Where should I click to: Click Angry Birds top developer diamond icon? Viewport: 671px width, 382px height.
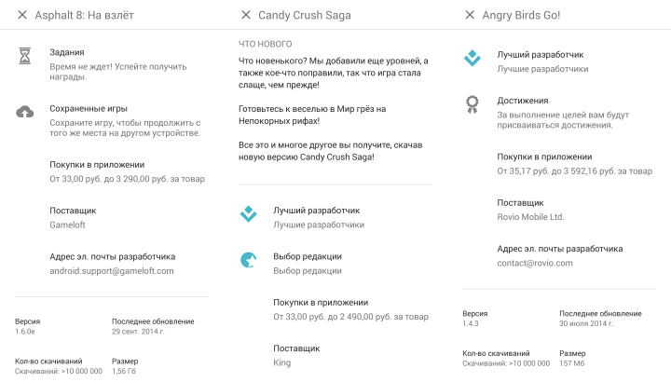[x=472, y=58]
